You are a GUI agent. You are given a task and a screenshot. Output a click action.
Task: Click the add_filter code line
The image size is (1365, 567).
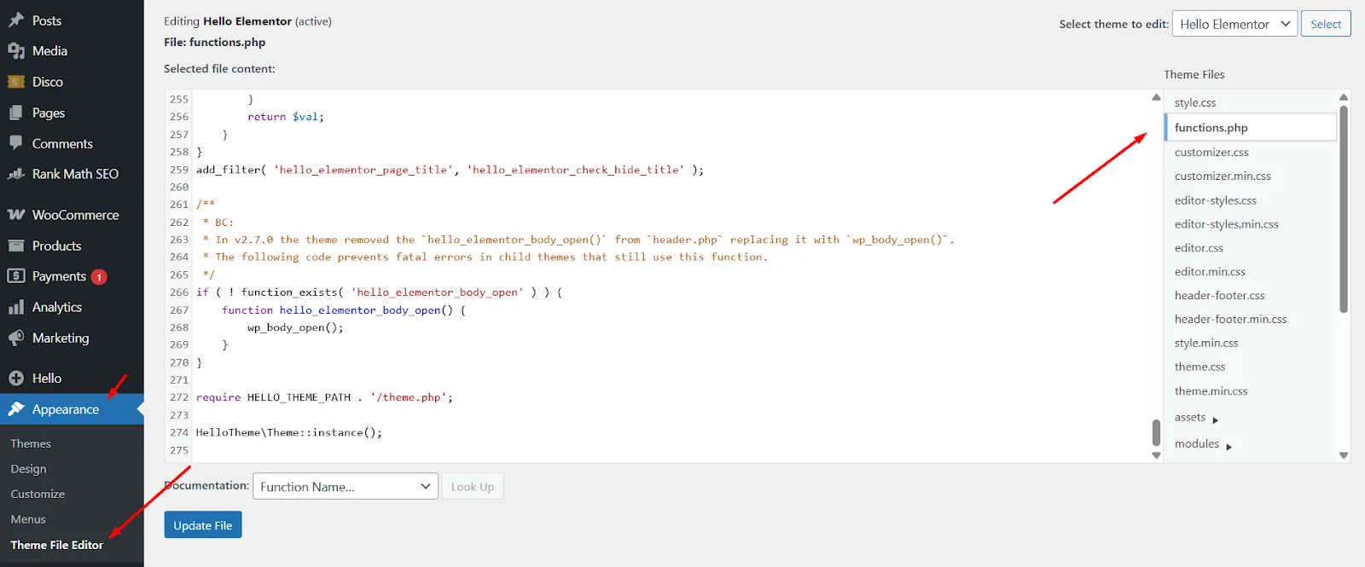point(450,170)
